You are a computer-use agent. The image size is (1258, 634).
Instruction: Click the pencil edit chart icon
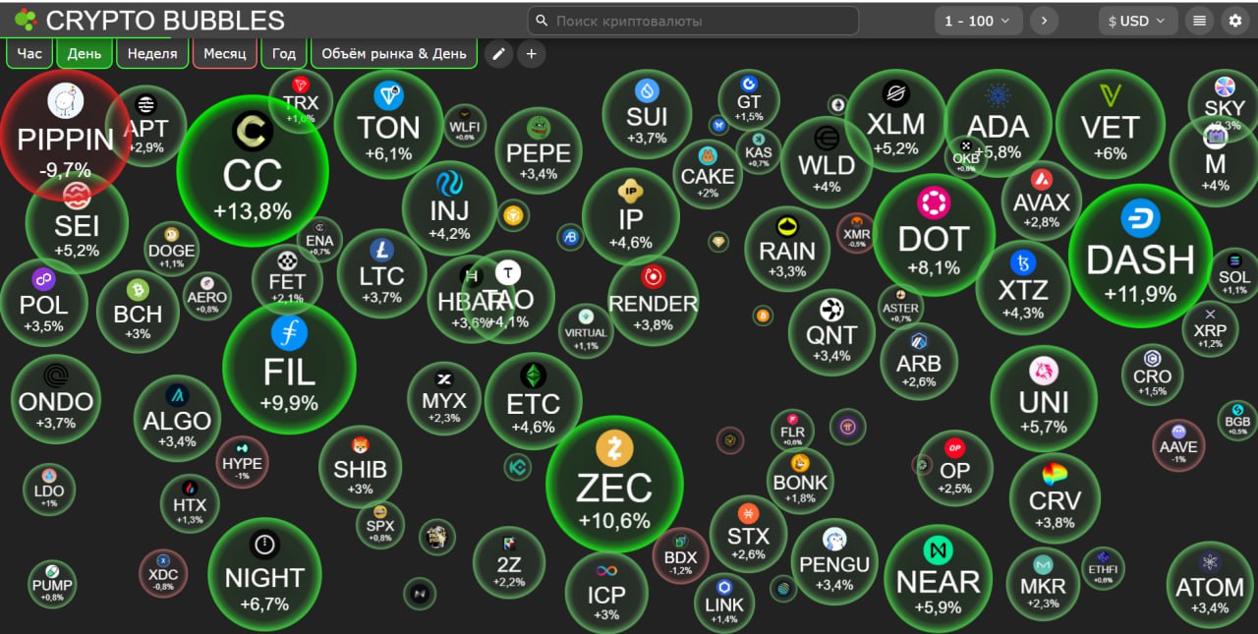(498, 53)
